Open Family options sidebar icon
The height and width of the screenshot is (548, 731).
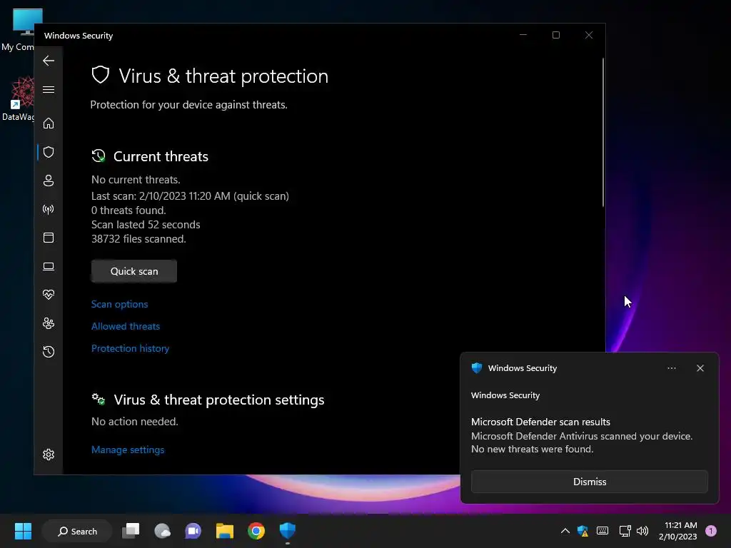(49, 323)
